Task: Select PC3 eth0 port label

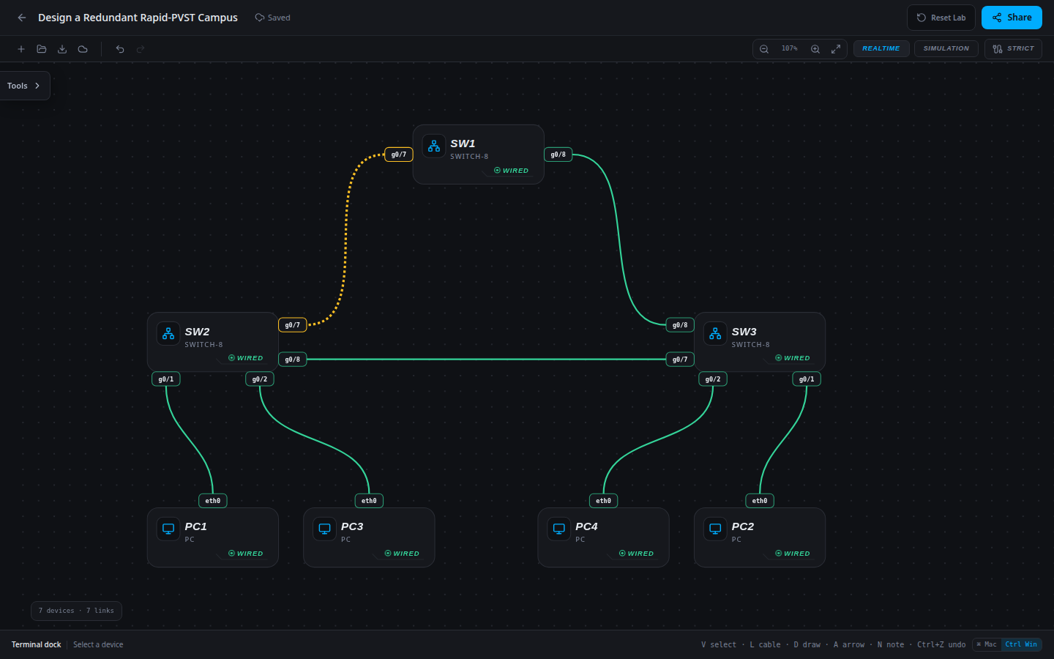Action: [369, 501]
